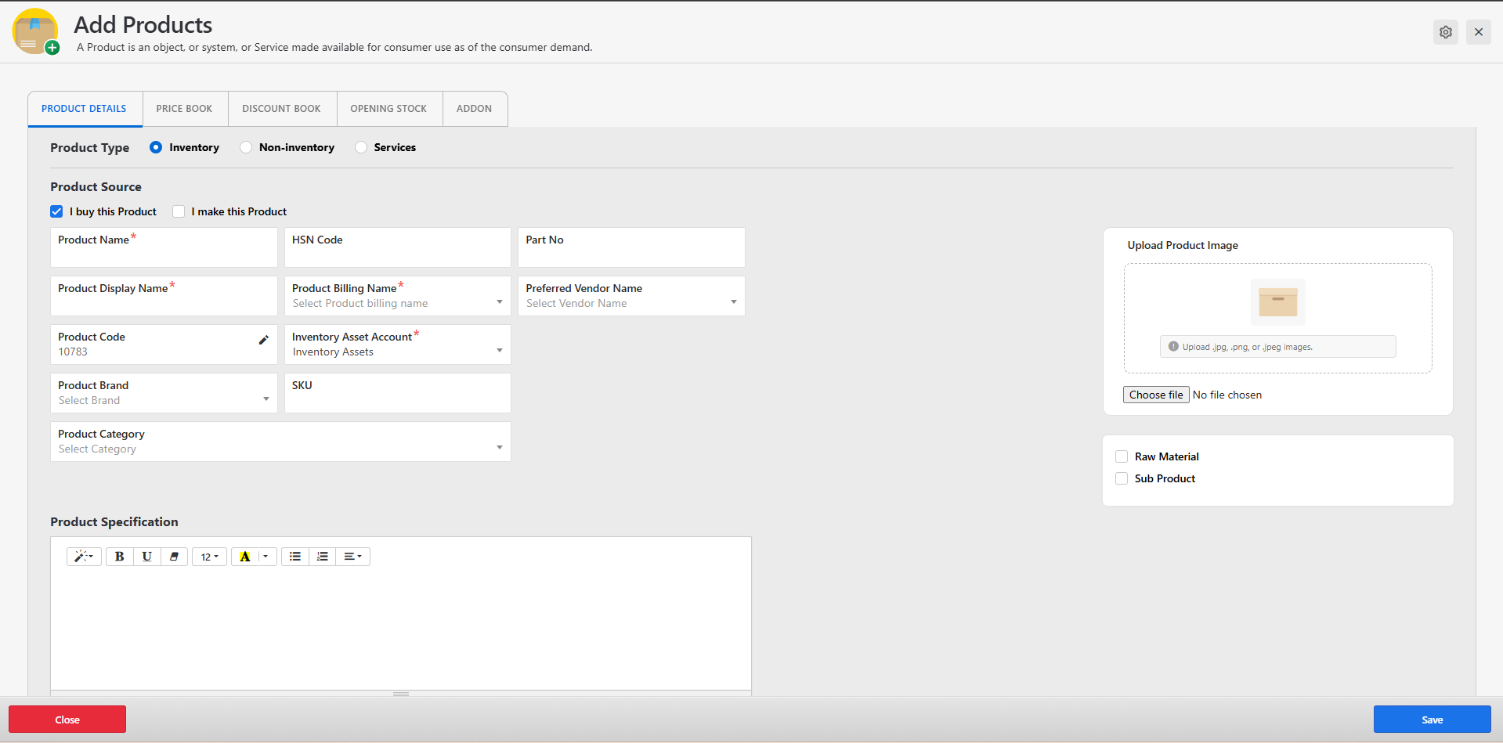The image size is (1503, 743).
Task: Open the Preferred Vendor Name dropdown
Action: tap(630, 297)
